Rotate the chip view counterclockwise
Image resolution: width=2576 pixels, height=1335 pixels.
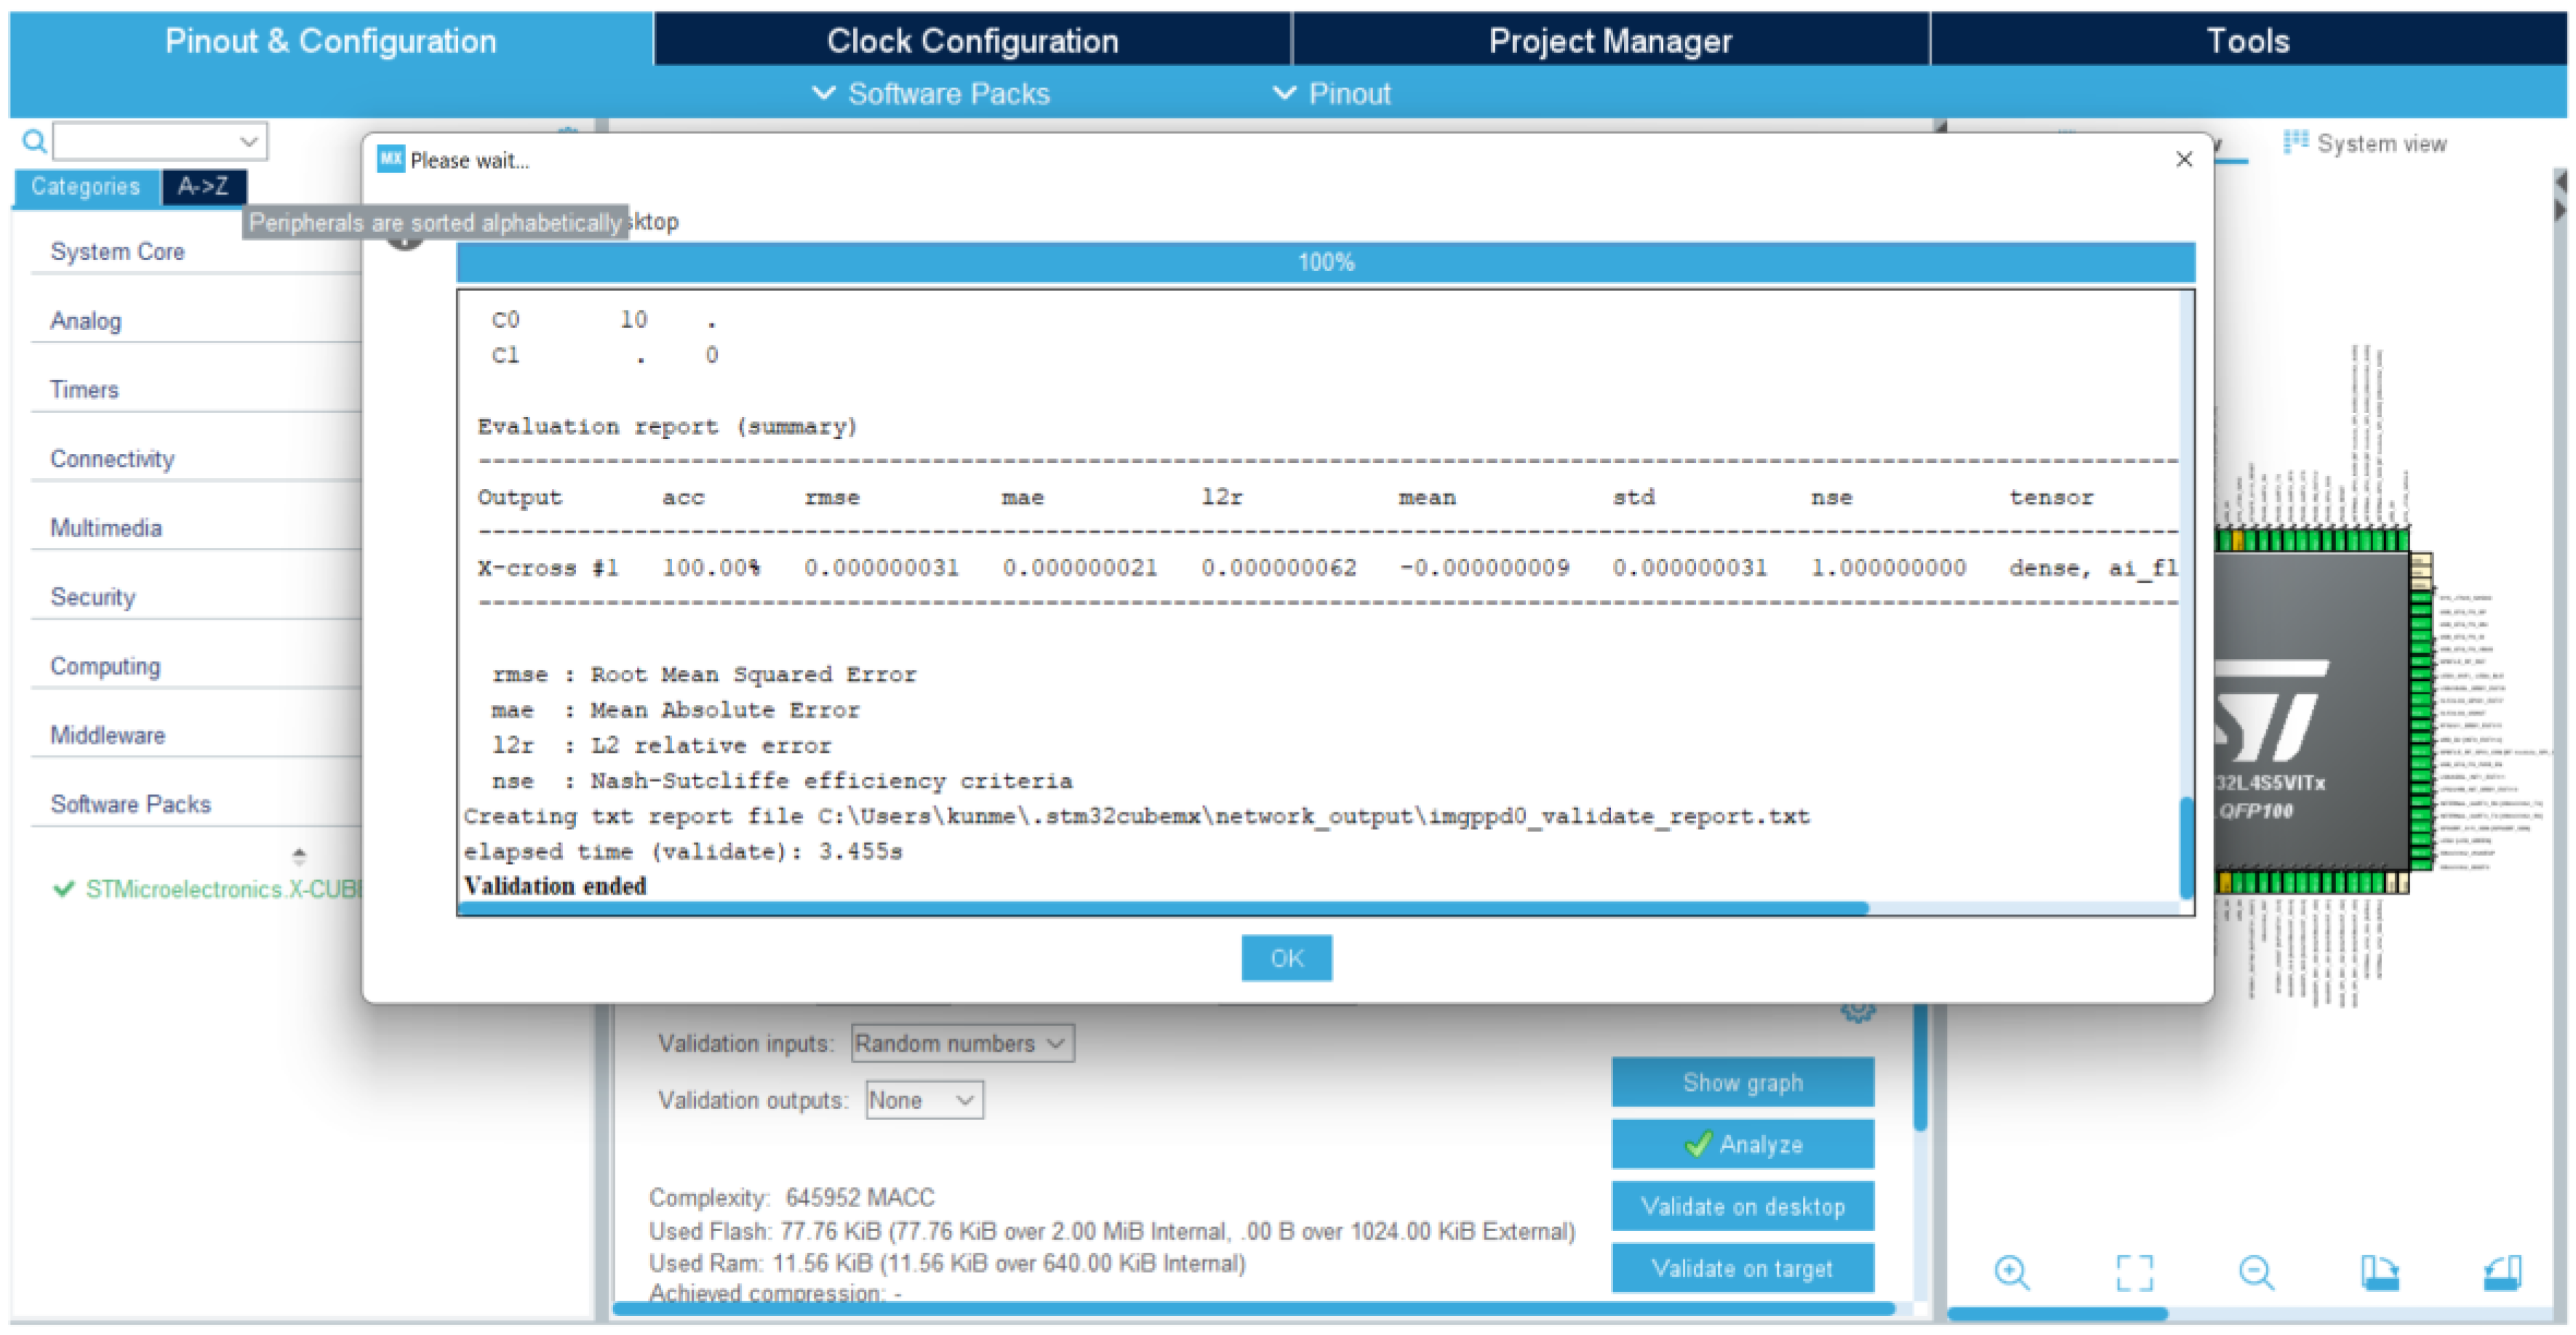[2502, 1272]
